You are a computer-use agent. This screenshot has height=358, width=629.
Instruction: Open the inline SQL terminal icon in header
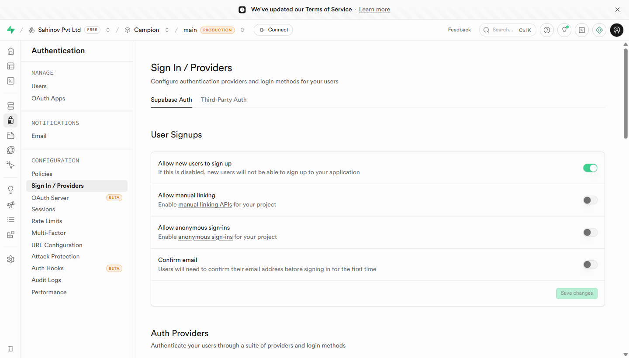pos(582,30)
